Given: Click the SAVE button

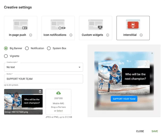Looking at the screenshot, I should 155,131.
